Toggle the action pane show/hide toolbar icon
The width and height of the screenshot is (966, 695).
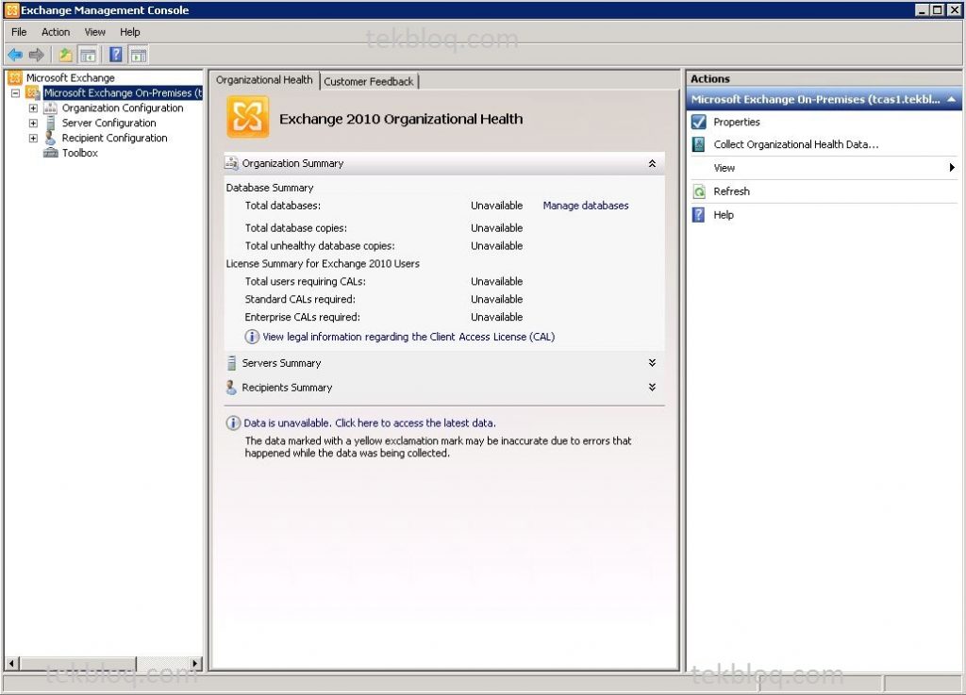(x=139, y=55)
